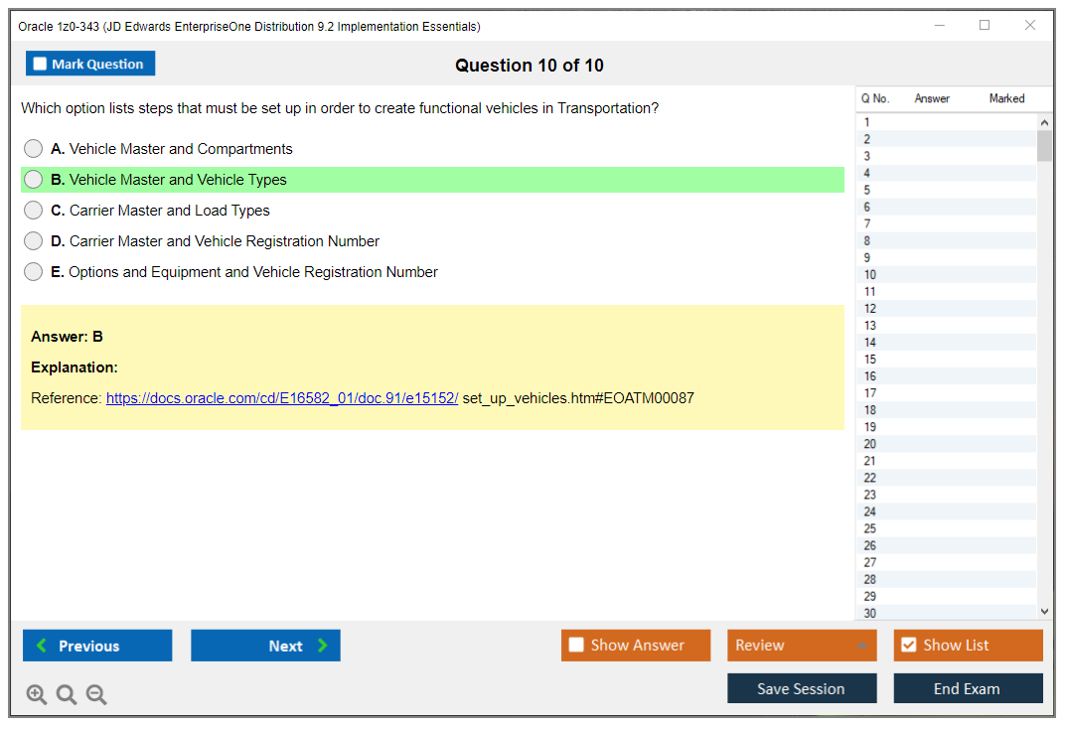Viewport: 1068px width, 730px height.
Task: Select question row 19 in the list
Action: click(x=946, y=427)
